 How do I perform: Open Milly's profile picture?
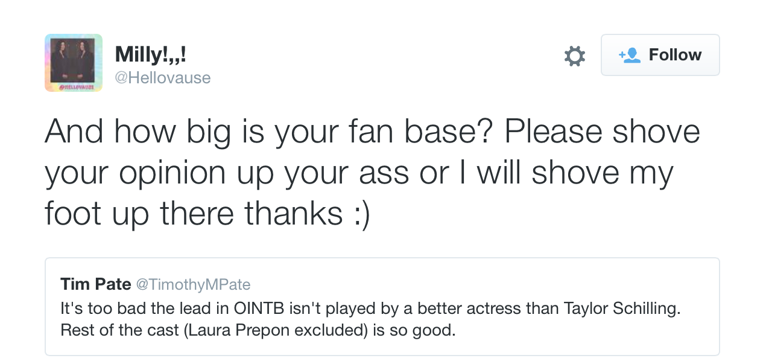point(74,63)
